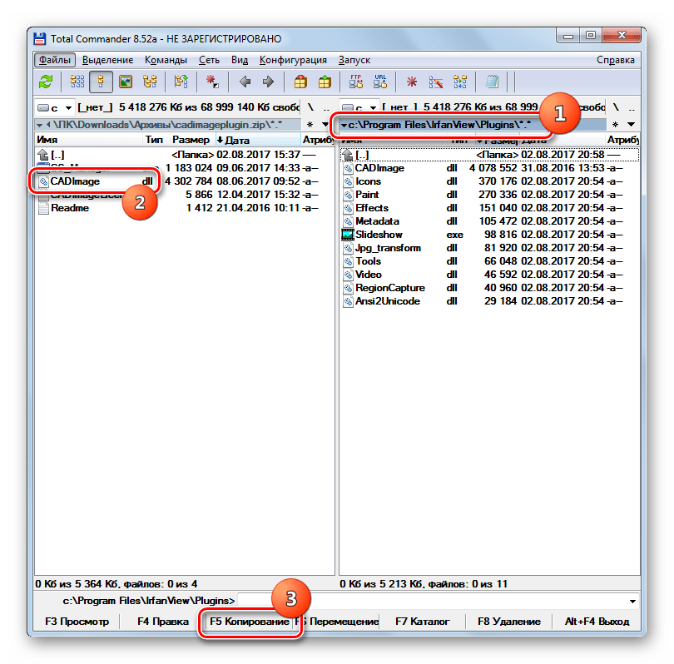The width and height of the screenshot is (674, 664).
Task: Open left panel drive c dropdown
Action: click(55, 107)
